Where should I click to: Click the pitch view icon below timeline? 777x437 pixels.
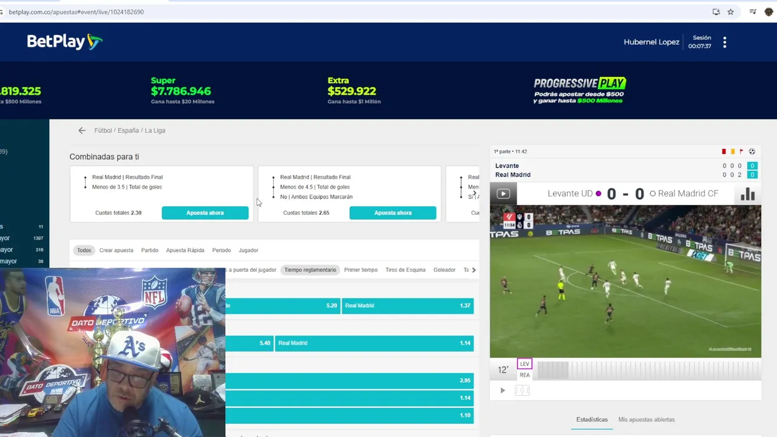[x=522, y=390]
